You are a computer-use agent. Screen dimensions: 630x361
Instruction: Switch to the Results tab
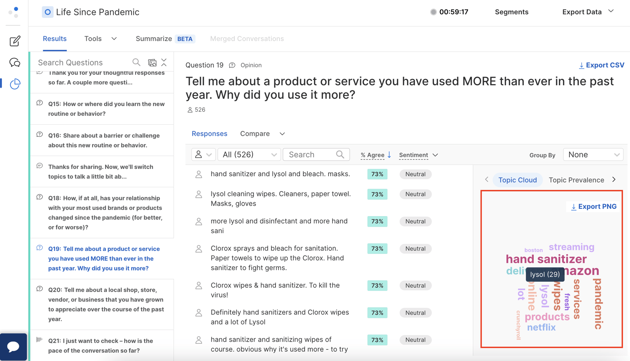pyautogui.click(x=55, y=39)
